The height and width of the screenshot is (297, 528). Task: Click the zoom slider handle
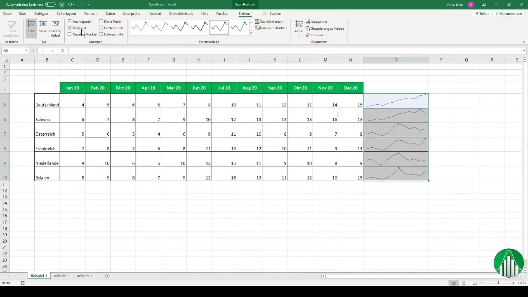[498, 283]
